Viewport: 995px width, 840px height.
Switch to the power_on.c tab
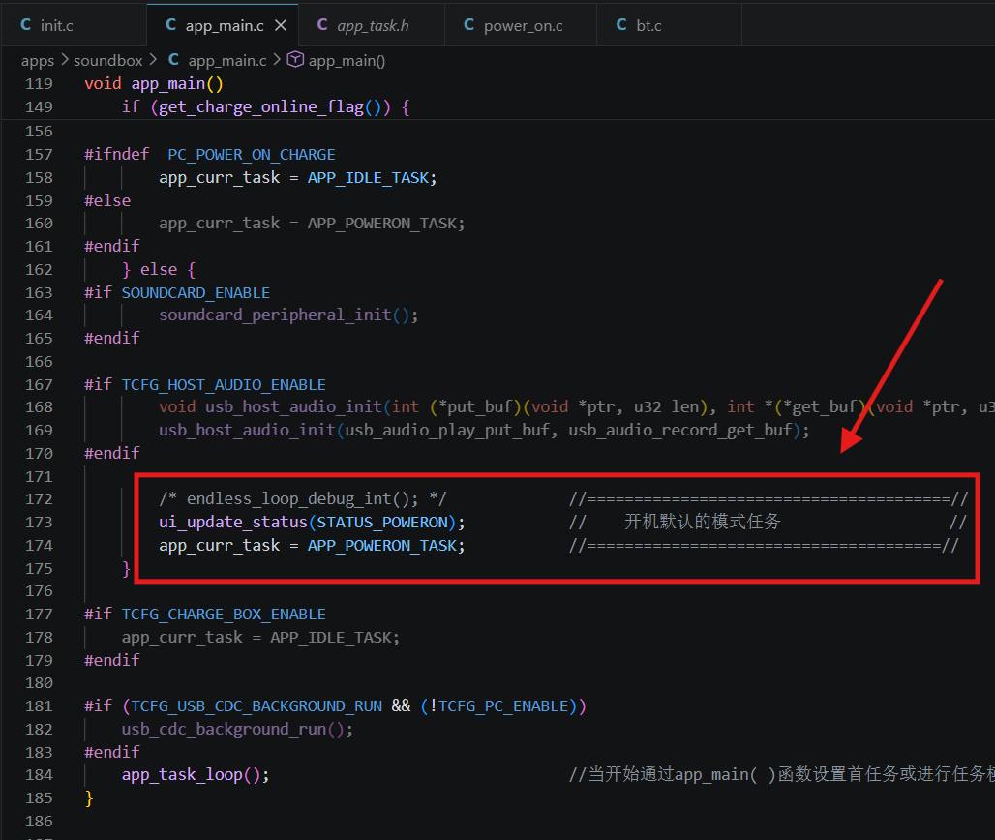[521, 25]
